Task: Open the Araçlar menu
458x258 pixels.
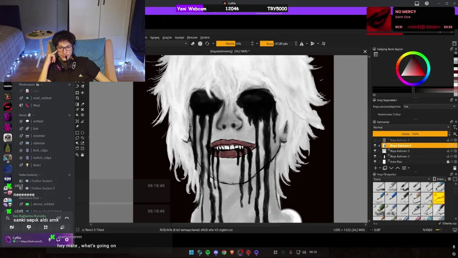Action: pos(167,37)
